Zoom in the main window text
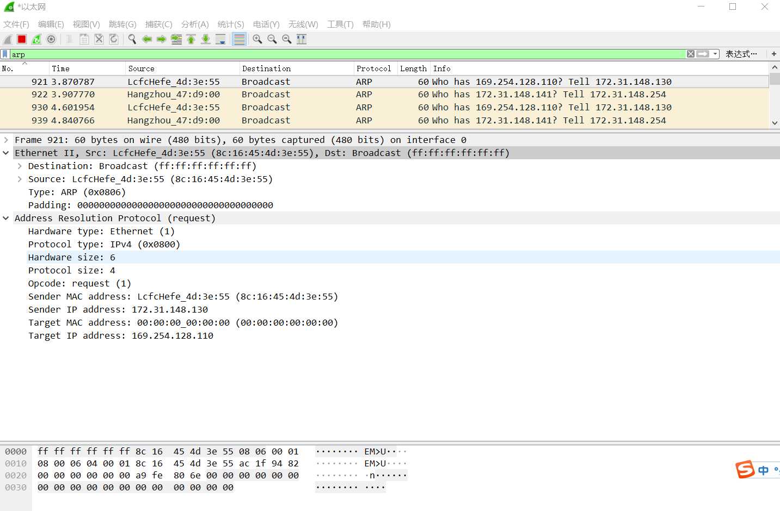 pyautogui.click(x=257, y=39)
